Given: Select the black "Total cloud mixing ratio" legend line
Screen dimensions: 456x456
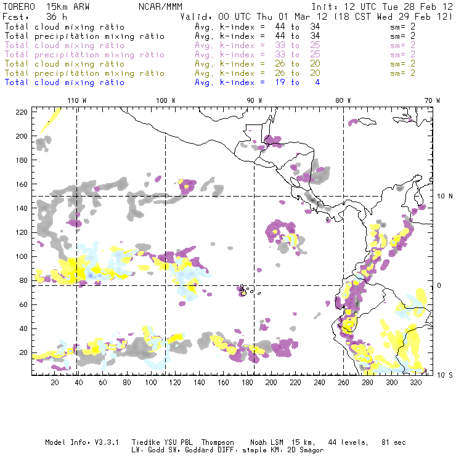Looking at the screenshot, I should coord(65,26).
